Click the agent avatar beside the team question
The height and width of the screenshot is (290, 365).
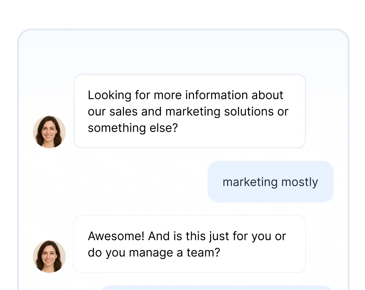click(x=49, y=256)
